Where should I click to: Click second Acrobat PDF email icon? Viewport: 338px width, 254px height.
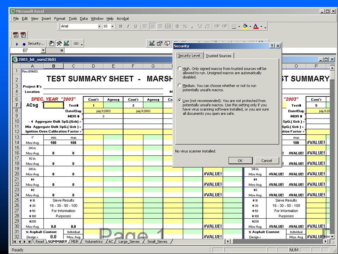pos(23,35)
